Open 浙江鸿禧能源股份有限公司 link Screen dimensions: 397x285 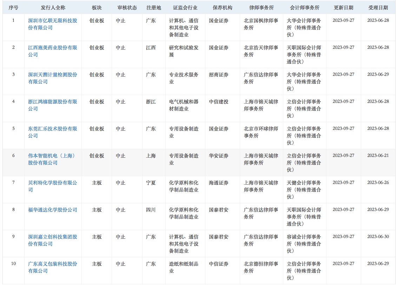click(52, 105)
